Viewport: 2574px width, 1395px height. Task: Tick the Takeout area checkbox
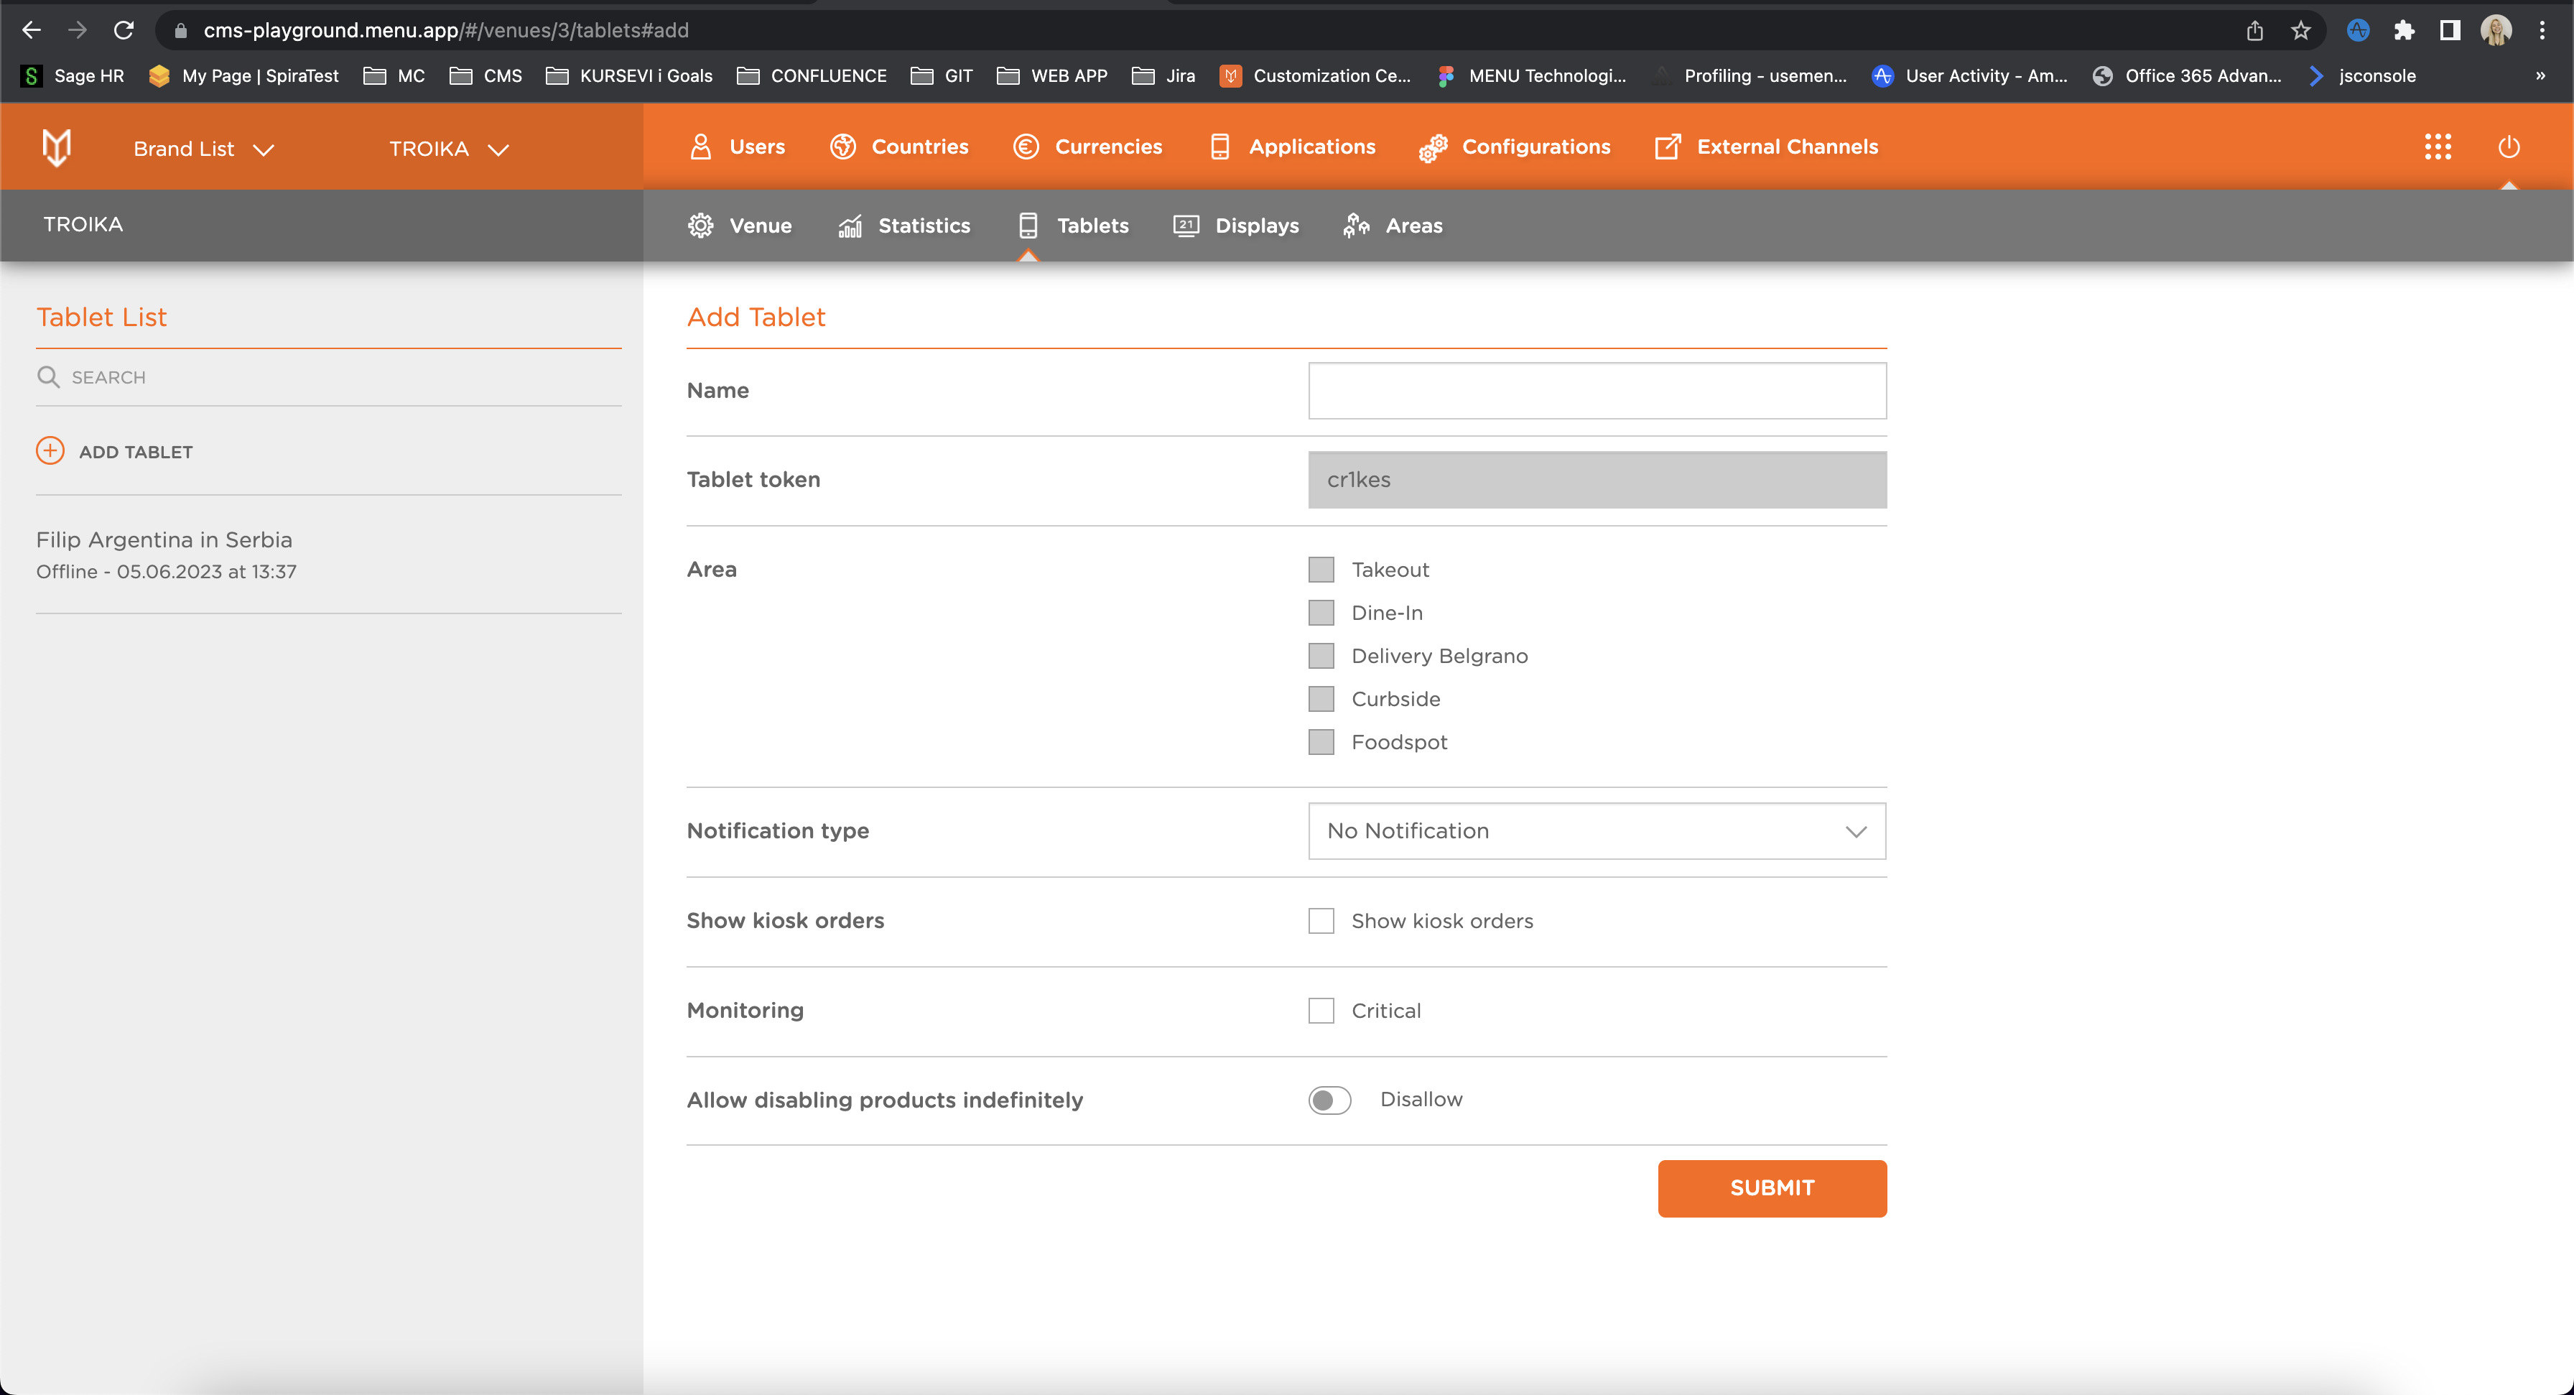tap(1321, 570)
